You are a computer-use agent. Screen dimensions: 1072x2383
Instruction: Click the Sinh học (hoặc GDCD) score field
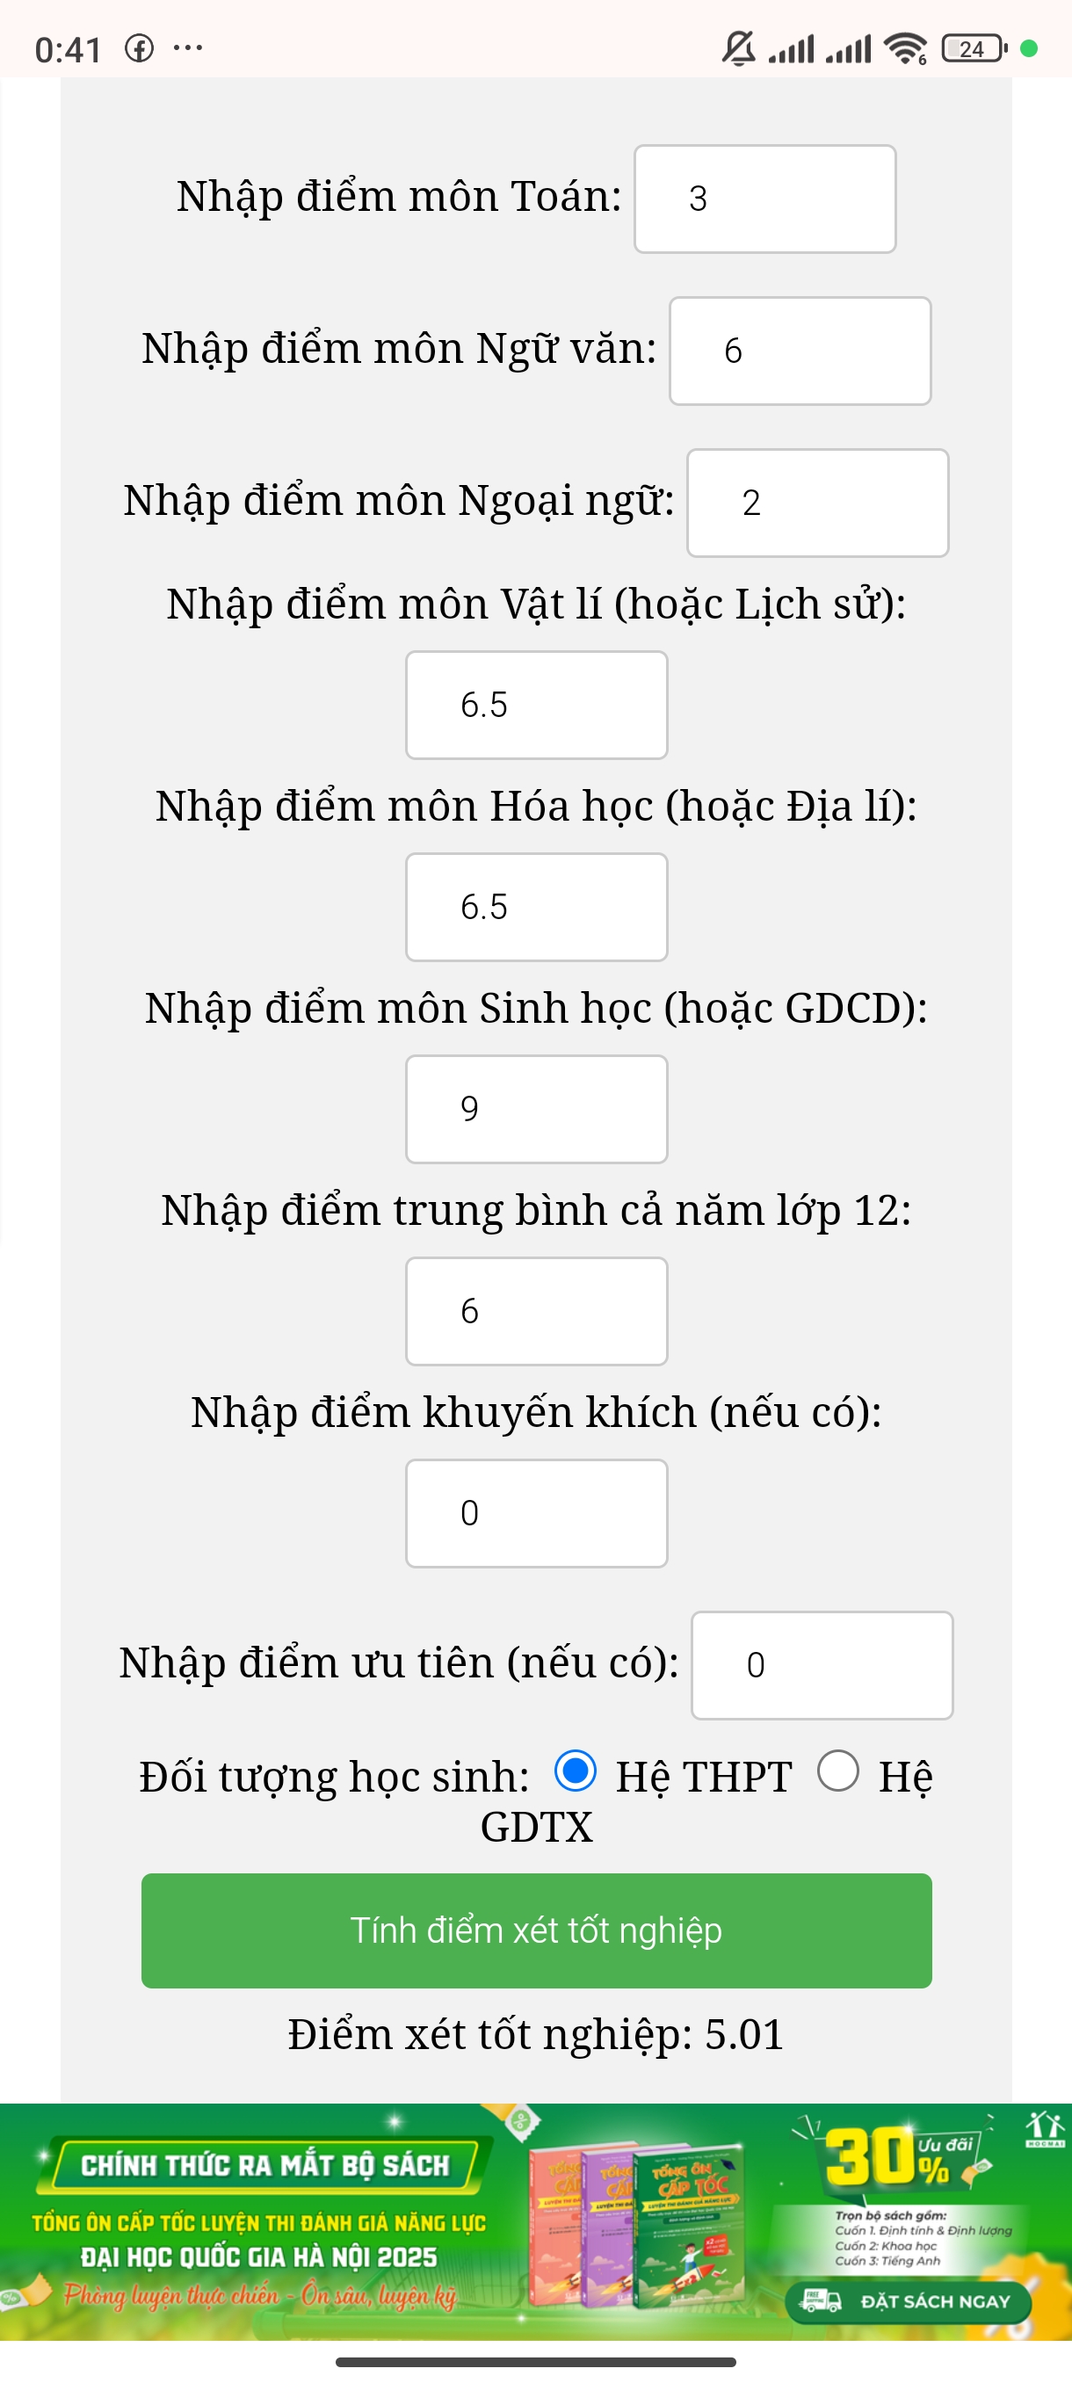click(537, 1109)
